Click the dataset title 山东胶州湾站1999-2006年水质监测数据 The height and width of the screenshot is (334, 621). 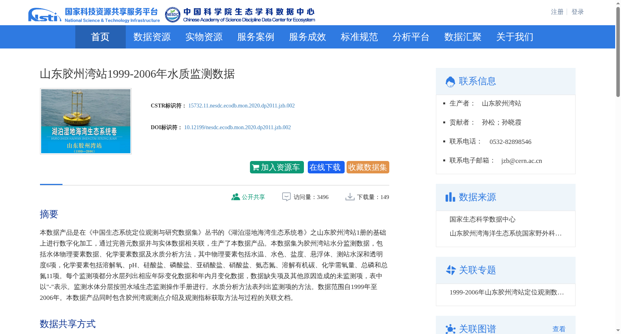point(137,74)
